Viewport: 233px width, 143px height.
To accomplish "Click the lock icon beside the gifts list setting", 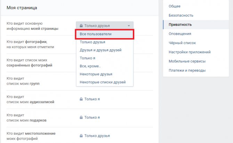I will click(81, 117).
